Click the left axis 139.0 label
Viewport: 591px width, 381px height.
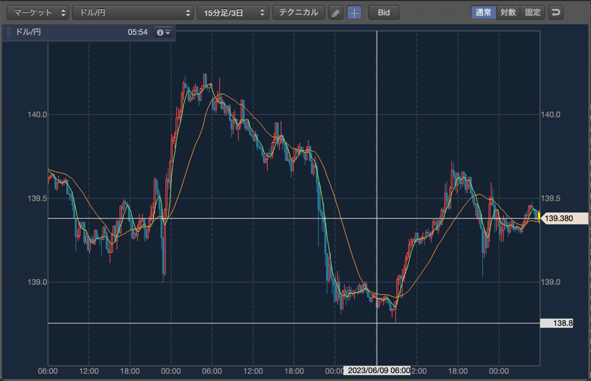37,282
